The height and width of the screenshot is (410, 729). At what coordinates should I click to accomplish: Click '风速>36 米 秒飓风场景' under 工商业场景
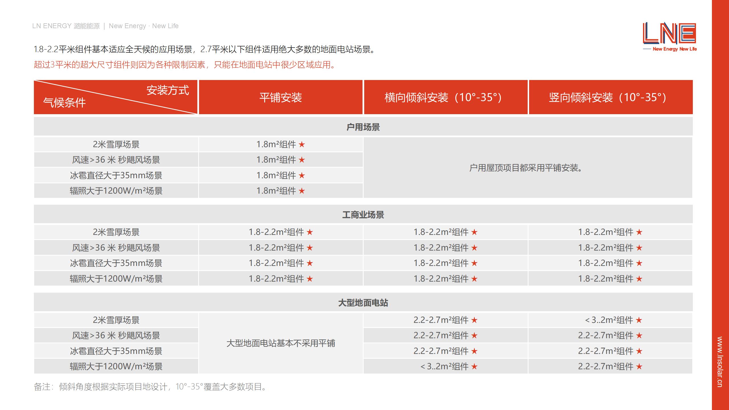tap(116, 248)
